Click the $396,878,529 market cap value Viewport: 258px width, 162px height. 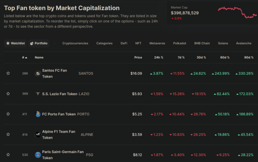tap(185, 13)
